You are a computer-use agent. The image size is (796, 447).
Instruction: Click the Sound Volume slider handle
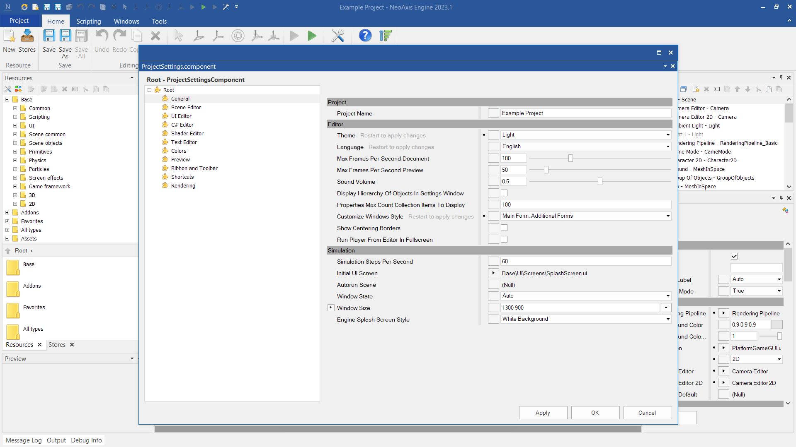[x=600, y=181]
